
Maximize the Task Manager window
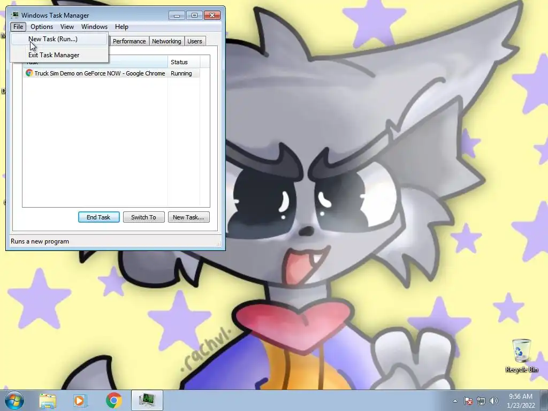[x=194, y=16]
